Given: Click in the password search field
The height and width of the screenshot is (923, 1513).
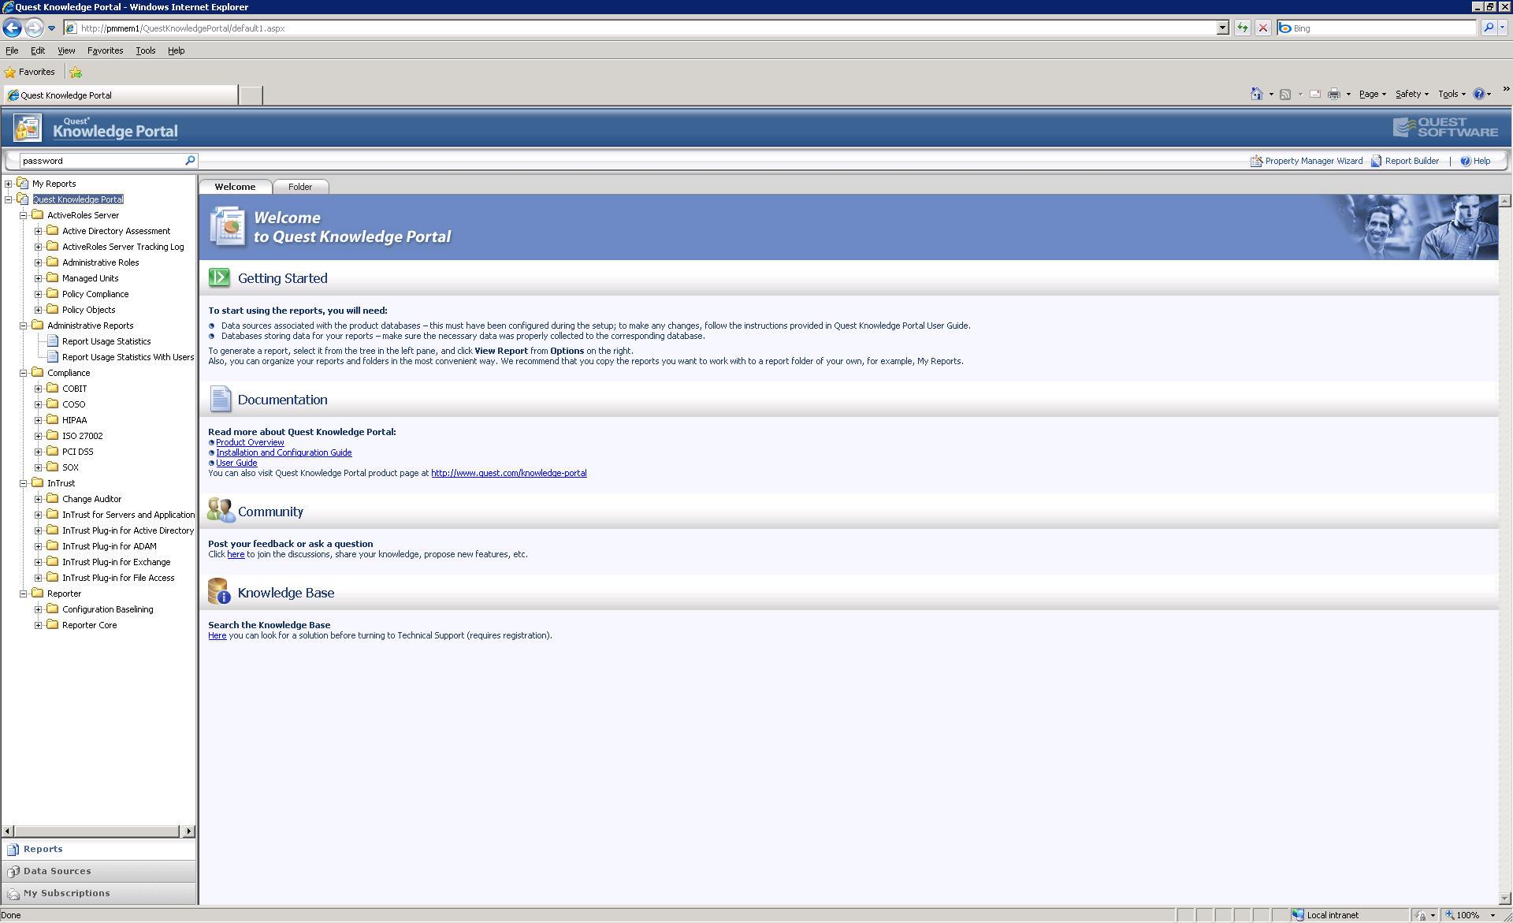Looking at the screenshot, I should (x=102, y=160).
